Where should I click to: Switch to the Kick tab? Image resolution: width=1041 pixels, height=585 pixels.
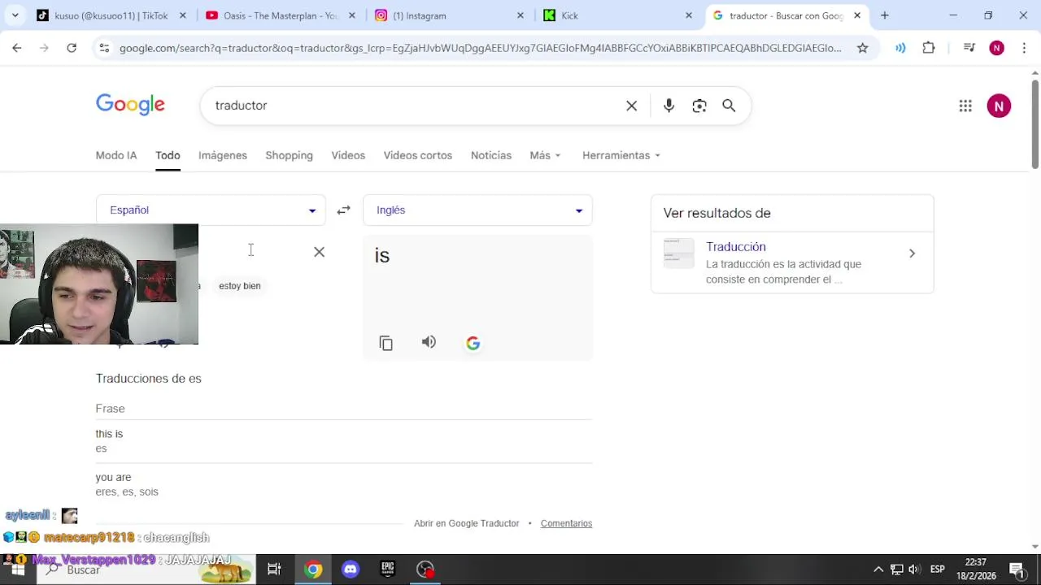[617, 15]
